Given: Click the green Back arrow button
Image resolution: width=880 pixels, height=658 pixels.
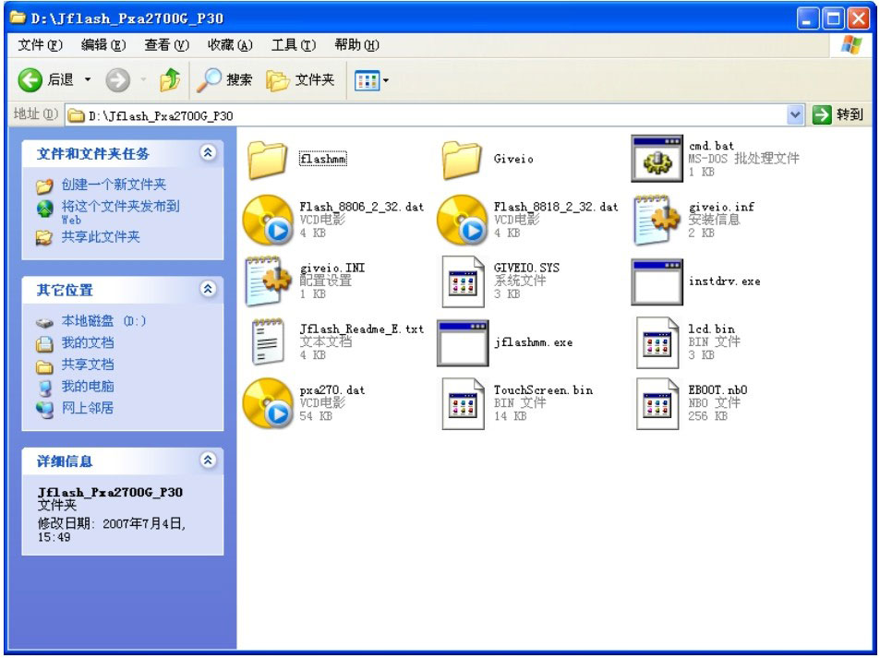Looking at the screenshot, I should pos(30,80).
